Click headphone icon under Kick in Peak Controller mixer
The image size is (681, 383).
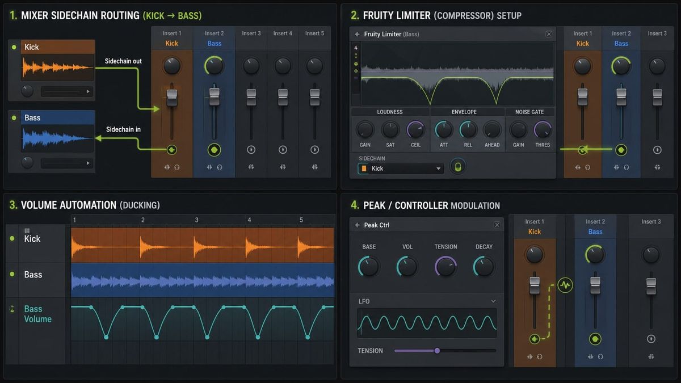539,357
